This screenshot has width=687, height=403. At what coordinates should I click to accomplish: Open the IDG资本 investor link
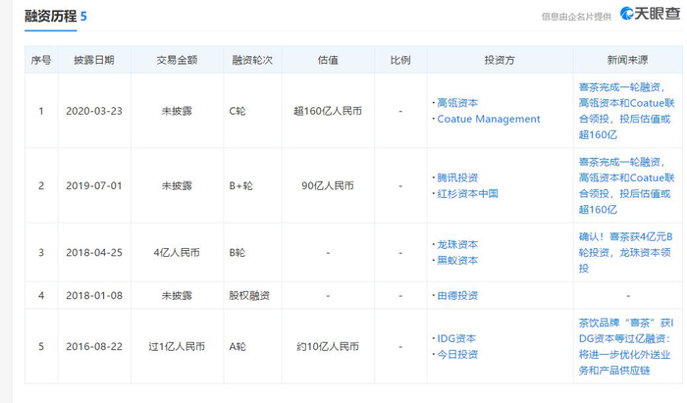click(456, 338)
